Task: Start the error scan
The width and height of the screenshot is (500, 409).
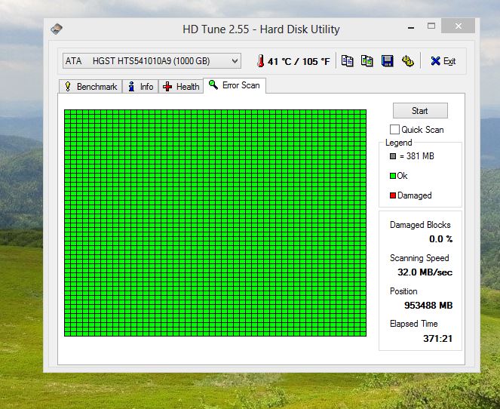Action: 420,111
